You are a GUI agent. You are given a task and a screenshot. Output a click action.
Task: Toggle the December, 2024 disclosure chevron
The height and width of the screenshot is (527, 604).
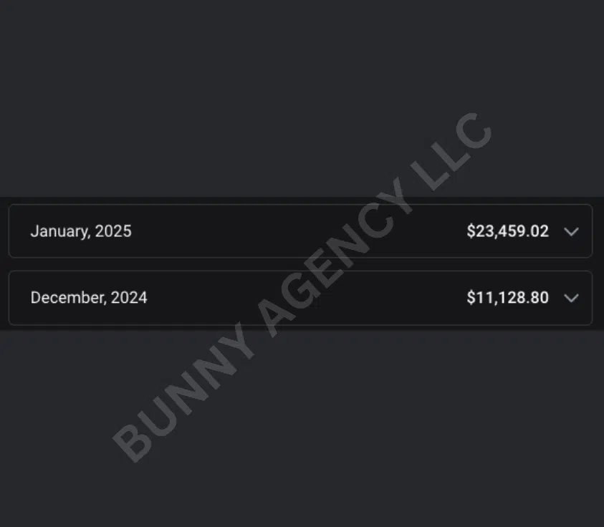tap(571, 298)
